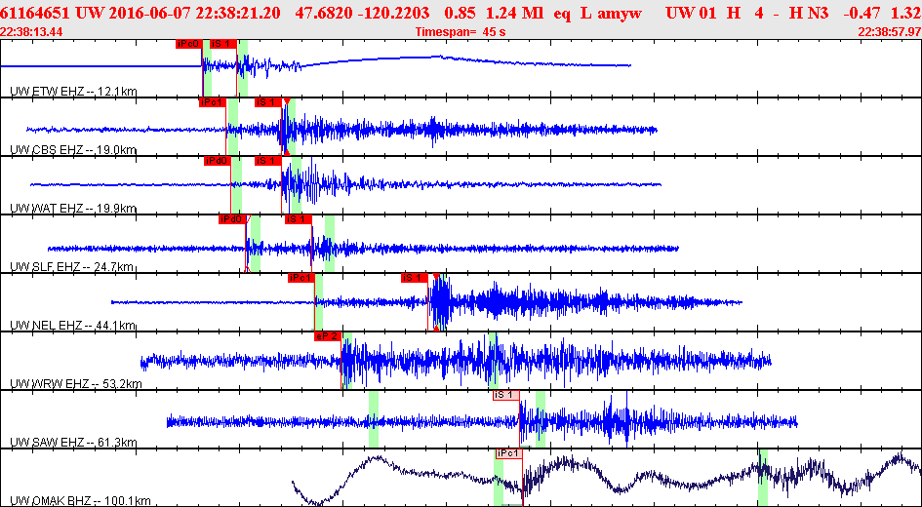Select station label UW ETW EHZ 12.1km

pyautogui.click(x=74, y=91)
